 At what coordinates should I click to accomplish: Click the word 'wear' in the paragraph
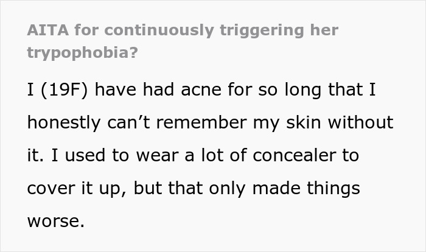tap(157, 156)
